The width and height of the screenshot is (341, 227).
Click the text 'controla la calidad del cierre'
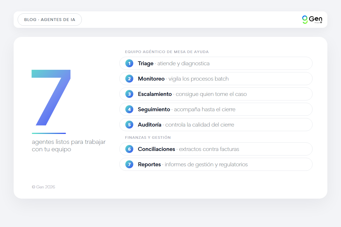[200, 125]
